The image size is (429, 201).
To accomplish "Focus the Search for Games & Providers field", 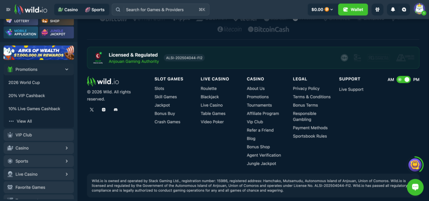I will click(160, 10).
